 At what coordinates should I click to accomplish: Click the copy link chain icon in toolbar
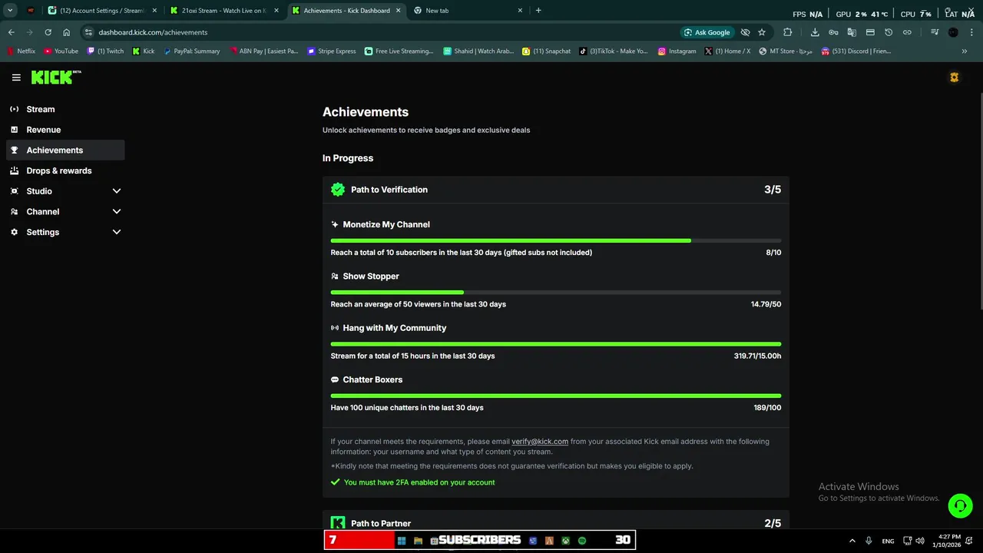(907, 32)
